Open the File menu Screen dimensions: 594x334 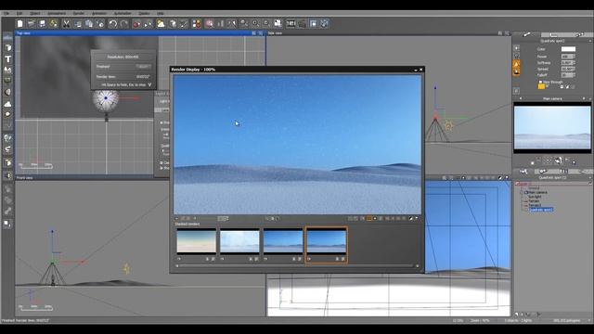pos(6,13)
